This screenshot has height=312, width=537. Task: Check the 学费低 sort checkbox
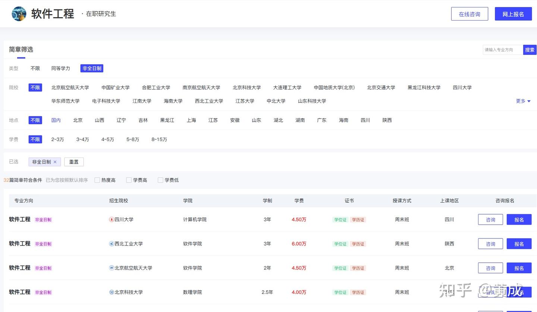point(161,180)
